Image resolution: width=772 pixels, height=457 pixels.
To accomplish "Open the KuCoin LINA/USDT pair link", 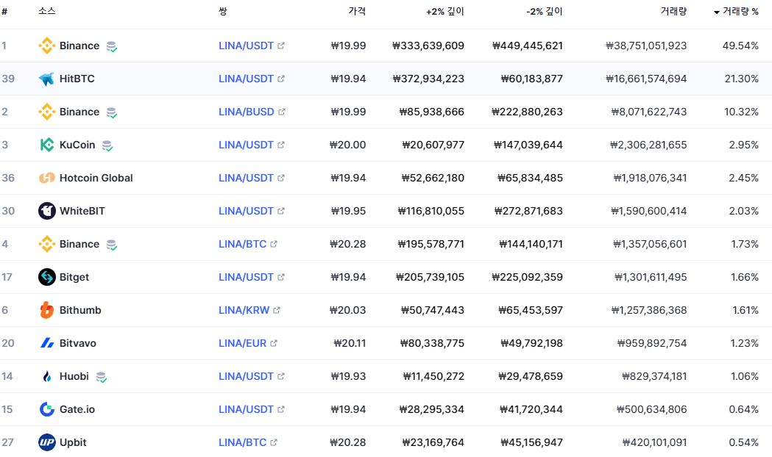I will point(247,145).
